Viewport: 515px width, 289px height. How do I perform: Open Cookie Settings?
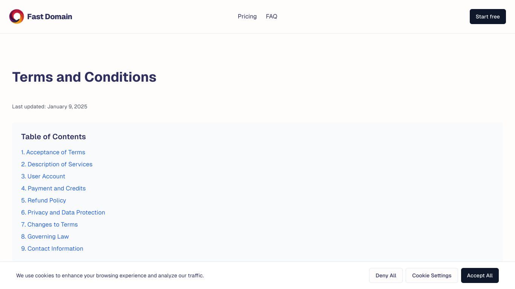432,275
